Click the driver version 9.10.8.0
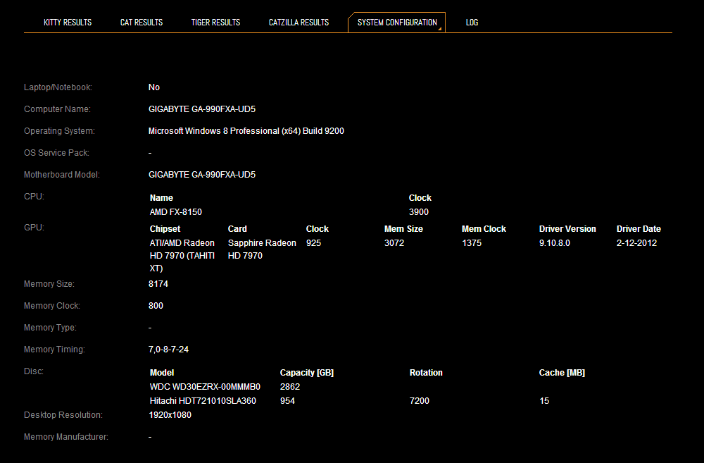 tap(555, 243)
